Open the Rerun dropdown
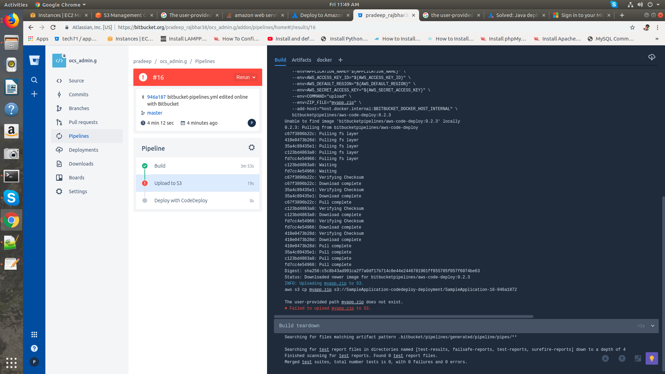Screen dimensions: 665x374 246,77
